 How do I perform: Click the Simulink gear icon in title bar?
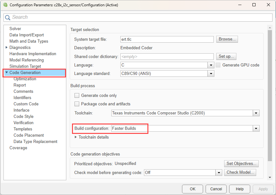tap(5, 5)
